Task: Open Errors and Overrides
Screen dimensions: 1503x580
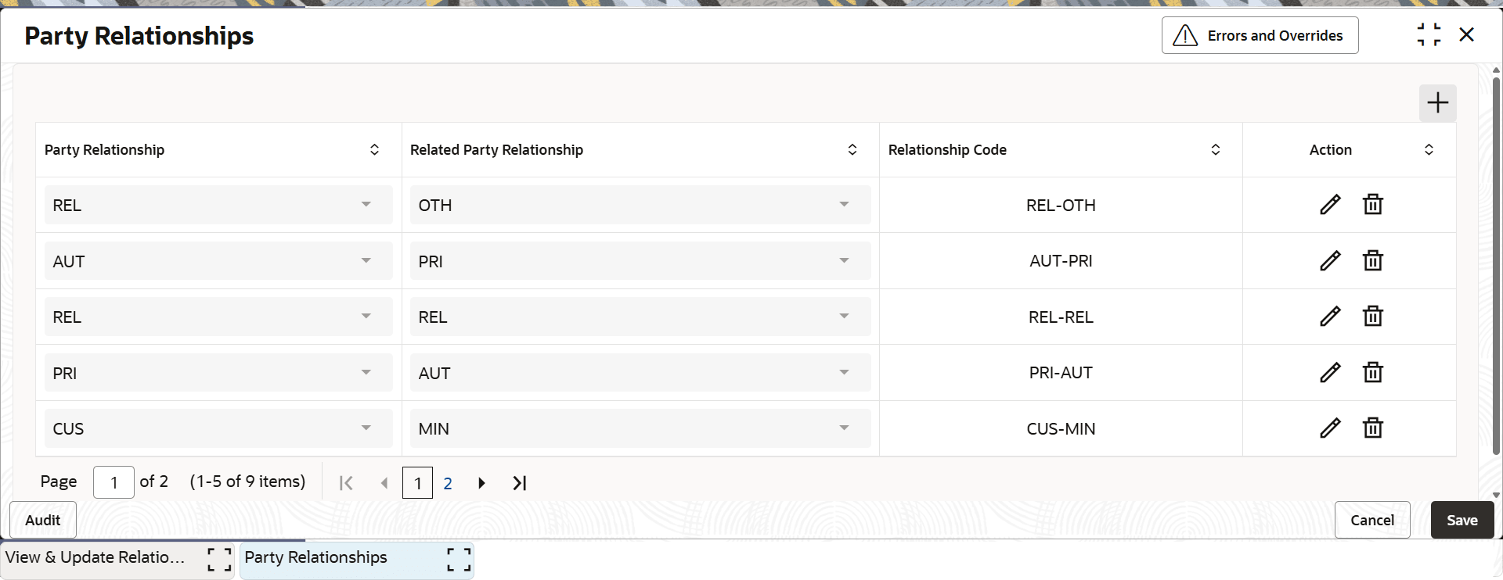Action: point(1260,34)
